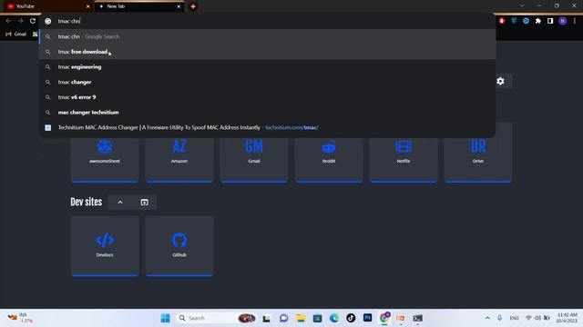Open the red extension icon in toolbar
This screenshot has width=583, height=327.
502,21
